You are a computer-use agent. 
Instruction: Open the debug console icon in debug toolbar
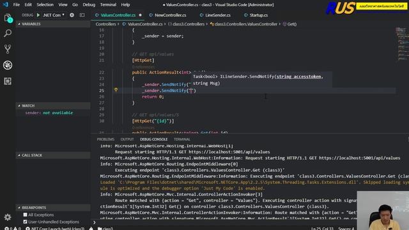click(82, 15)
